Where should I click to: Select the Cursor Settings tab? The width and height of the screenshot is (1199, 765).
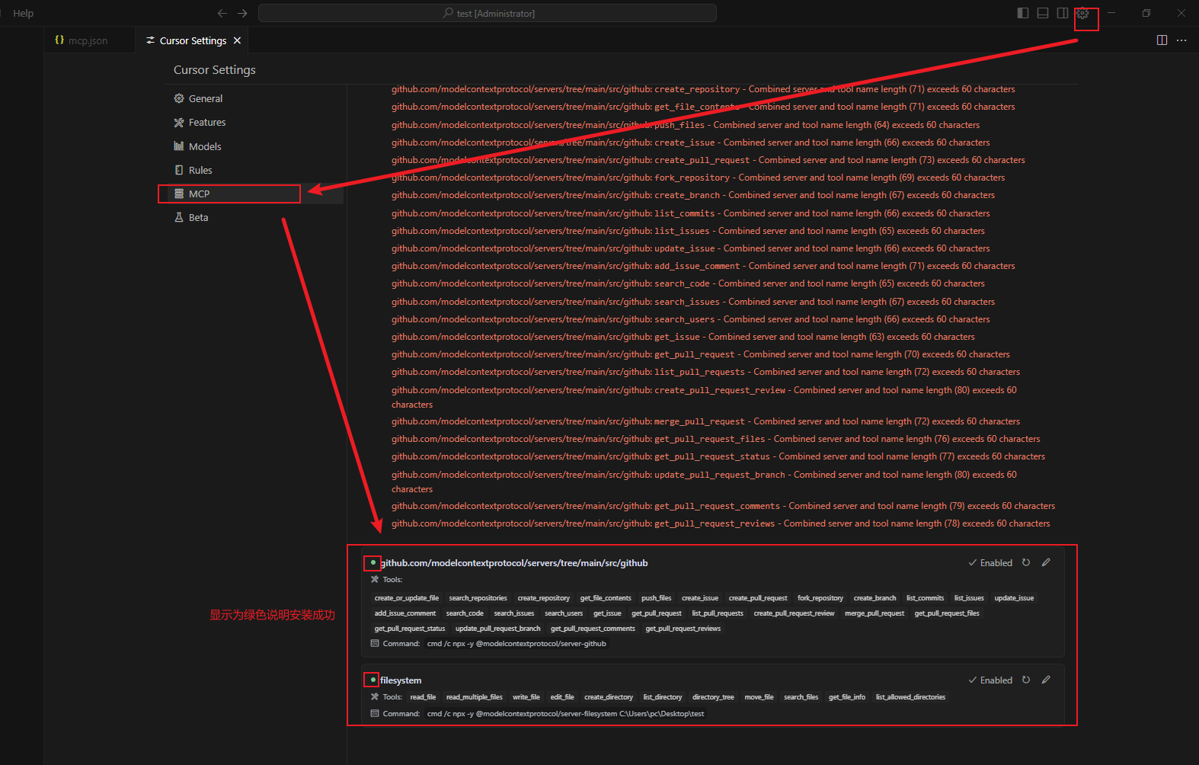193,40
